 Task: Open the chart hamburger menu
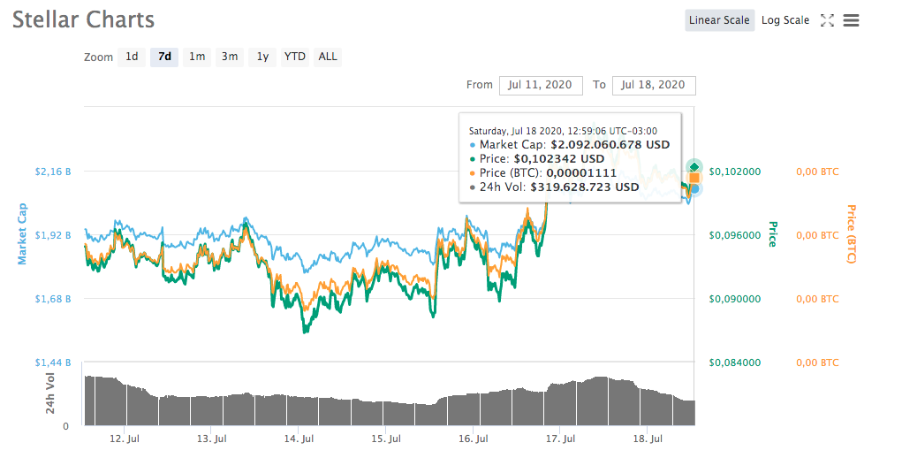(852, 20)
